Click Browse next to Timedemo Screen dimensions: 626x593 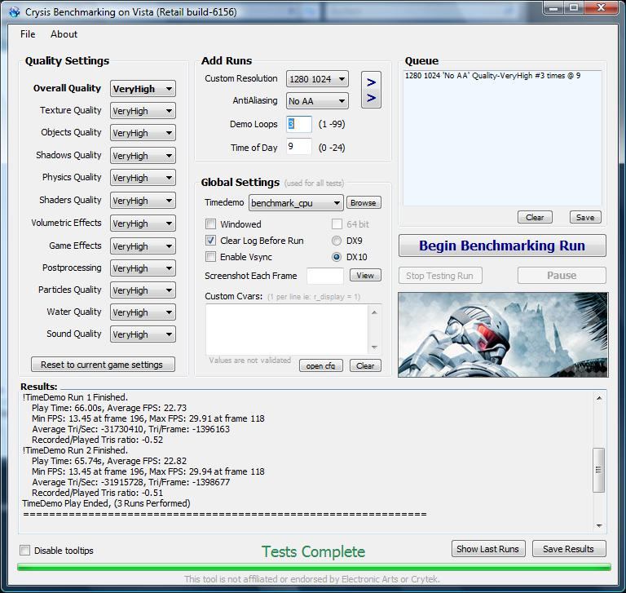364,202
